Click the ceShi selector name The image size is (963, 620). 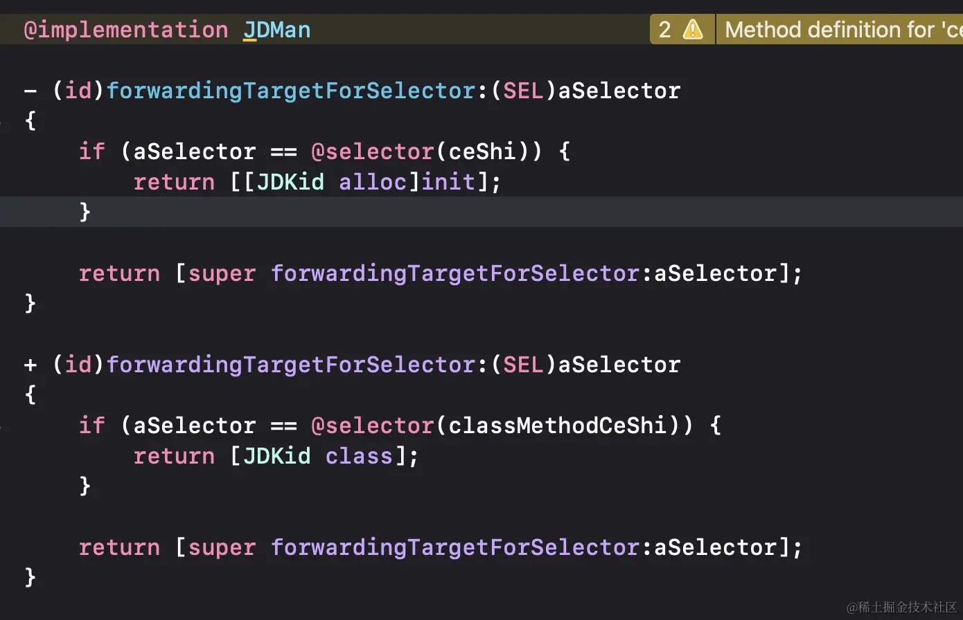[x=481, y=151]
